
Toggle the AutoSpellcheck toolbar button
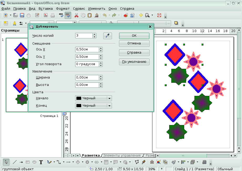68,15
